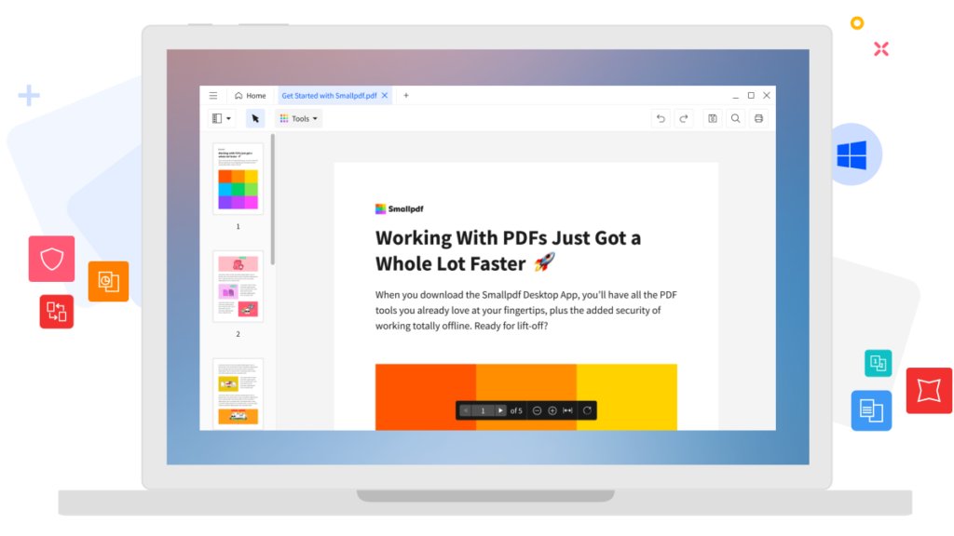Screen dimensions: 954x536
Task: Click the Redo arrow icon
Action: pyautogui.click(x=684, y=118)
